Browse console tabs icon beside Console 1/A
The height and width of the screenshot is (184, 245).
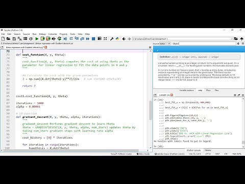(x=155, y=95)
